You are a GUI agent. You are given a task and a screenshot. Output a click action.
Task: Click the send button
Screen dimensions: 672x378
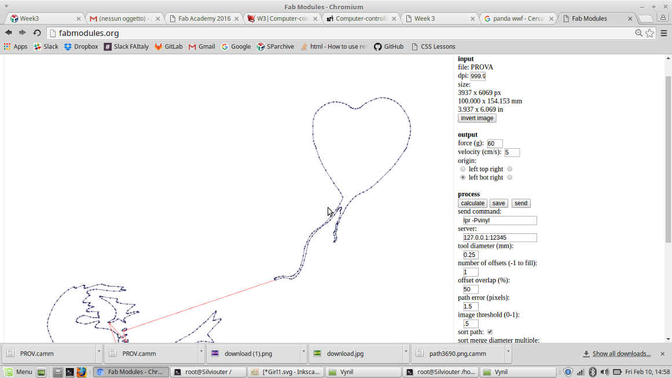[x=521, y=203]
